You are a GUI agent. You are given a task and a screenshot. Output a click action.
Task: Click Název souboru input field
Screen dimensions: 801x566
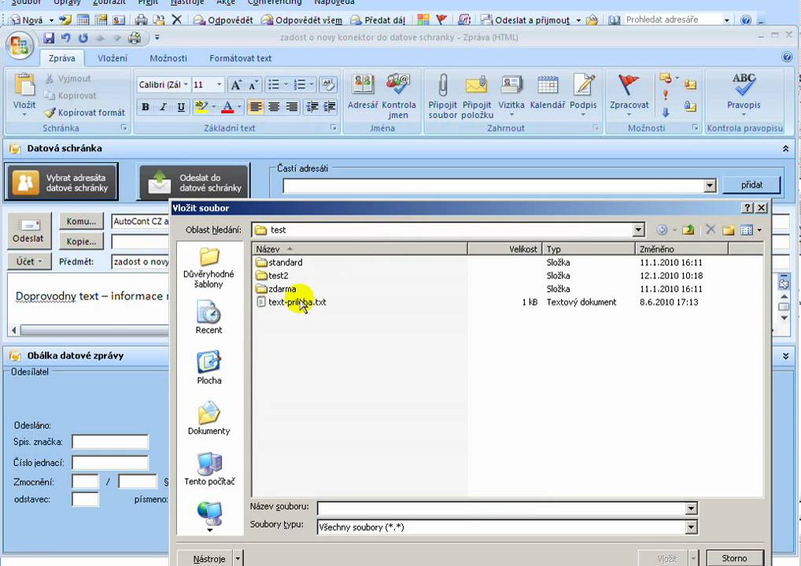[x=502, y=509]
